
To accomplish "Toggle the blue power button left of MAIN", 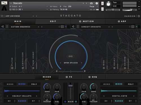I will 65,102.
